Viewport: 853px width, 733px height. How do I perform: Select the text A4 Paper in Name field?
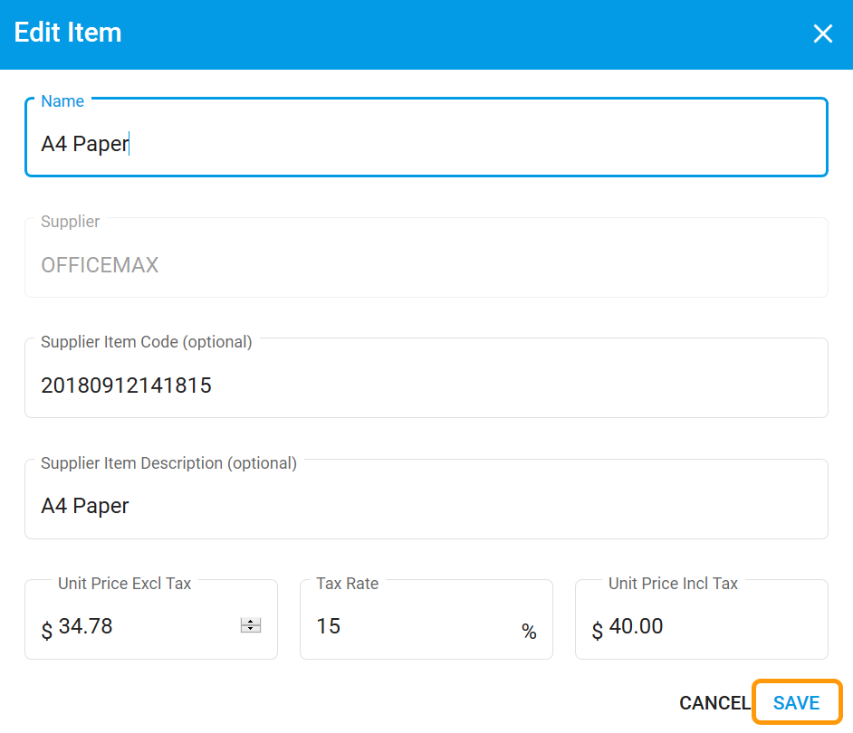coord(84,143)
